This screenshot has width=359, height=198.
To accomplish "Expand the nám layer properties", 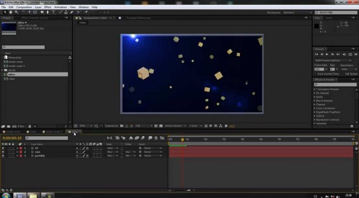I will [x=17, y=152].
